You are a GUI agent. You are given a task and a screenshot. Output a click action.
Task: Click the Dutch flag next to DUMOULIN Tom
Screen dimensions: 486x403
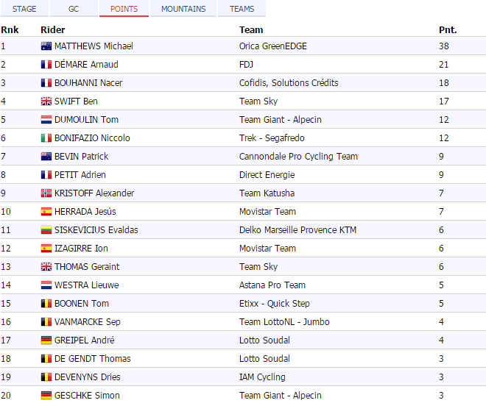click(46, 120)
